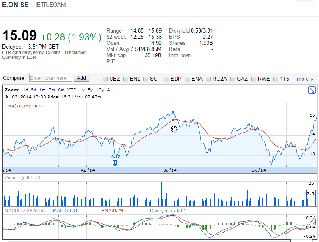Click the (ETR:EOAN) ticker symbol
The width and height of the screenshot is (319, 242).
point(51,5)
